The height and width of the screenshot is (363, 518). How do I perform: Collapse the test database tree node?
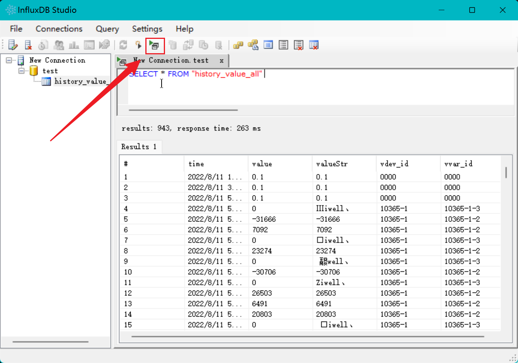(22, 71)
